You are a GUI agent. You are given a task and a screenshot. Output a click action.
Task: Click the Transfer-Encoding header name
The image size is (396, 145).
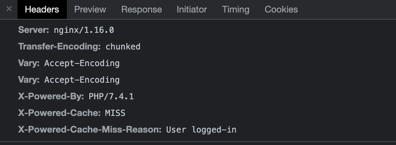pyautogui.click(x=59, y=47)
